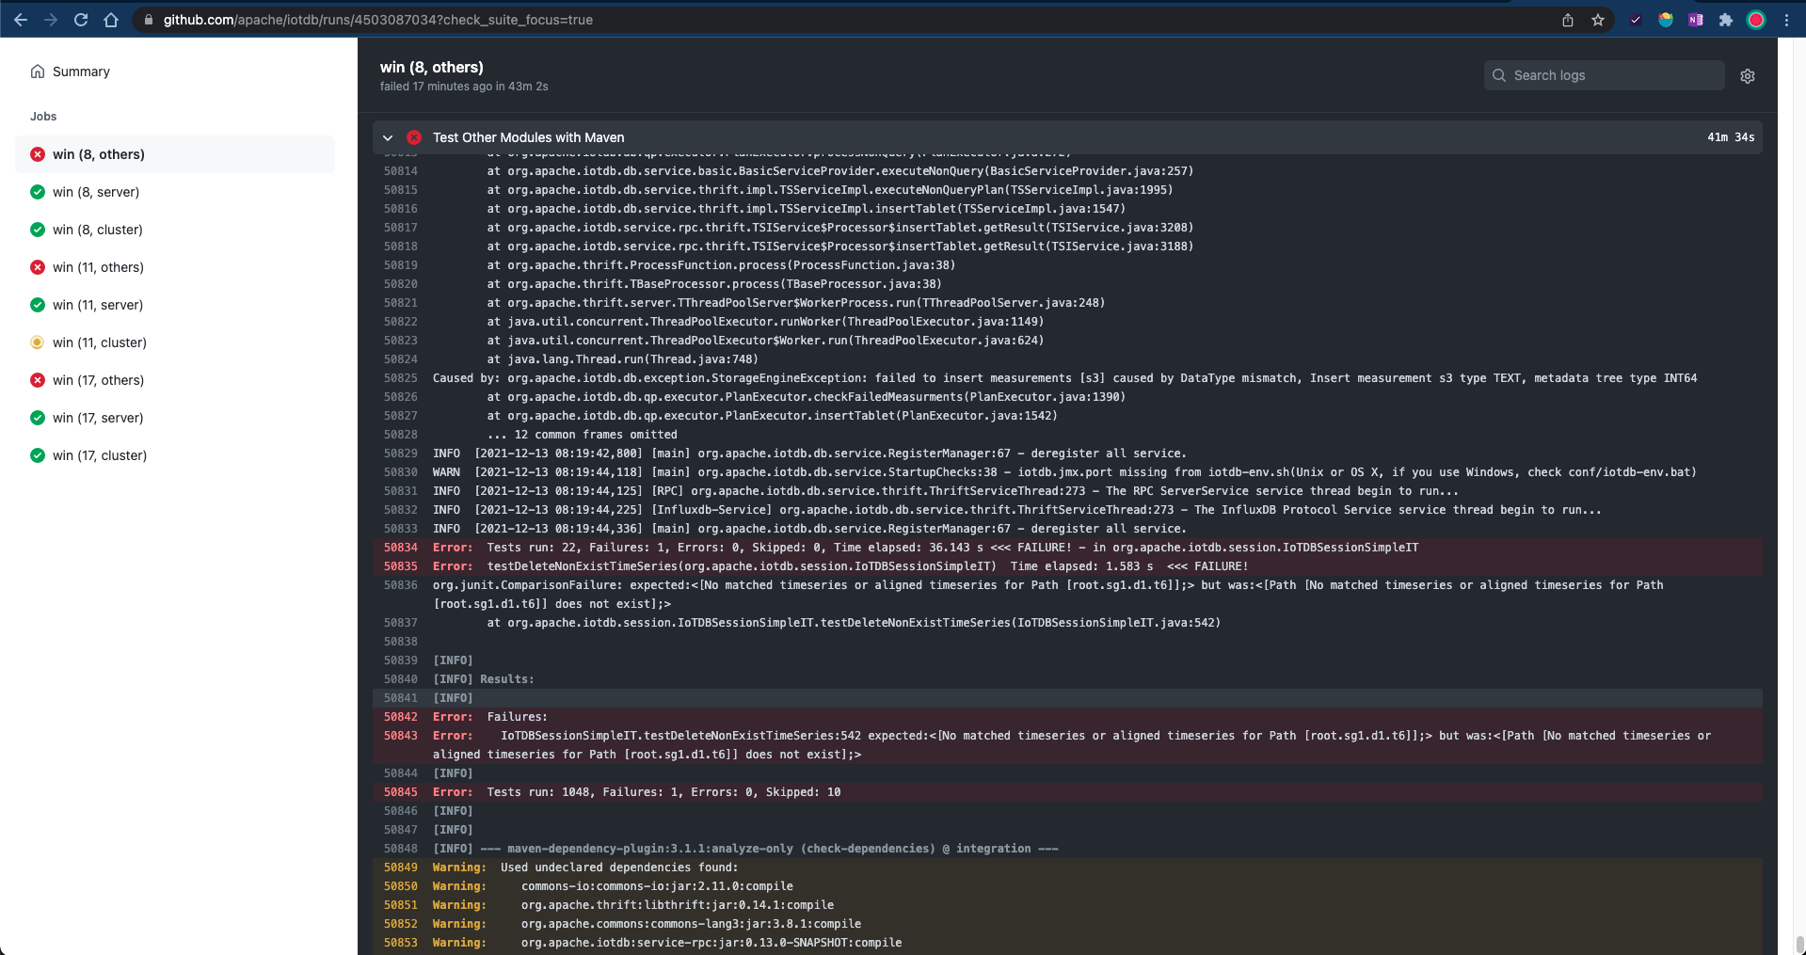Click the 'Jobs' sidebar heading
Image resolution: width=1806 pixels, height=955 pixels.
43,117
